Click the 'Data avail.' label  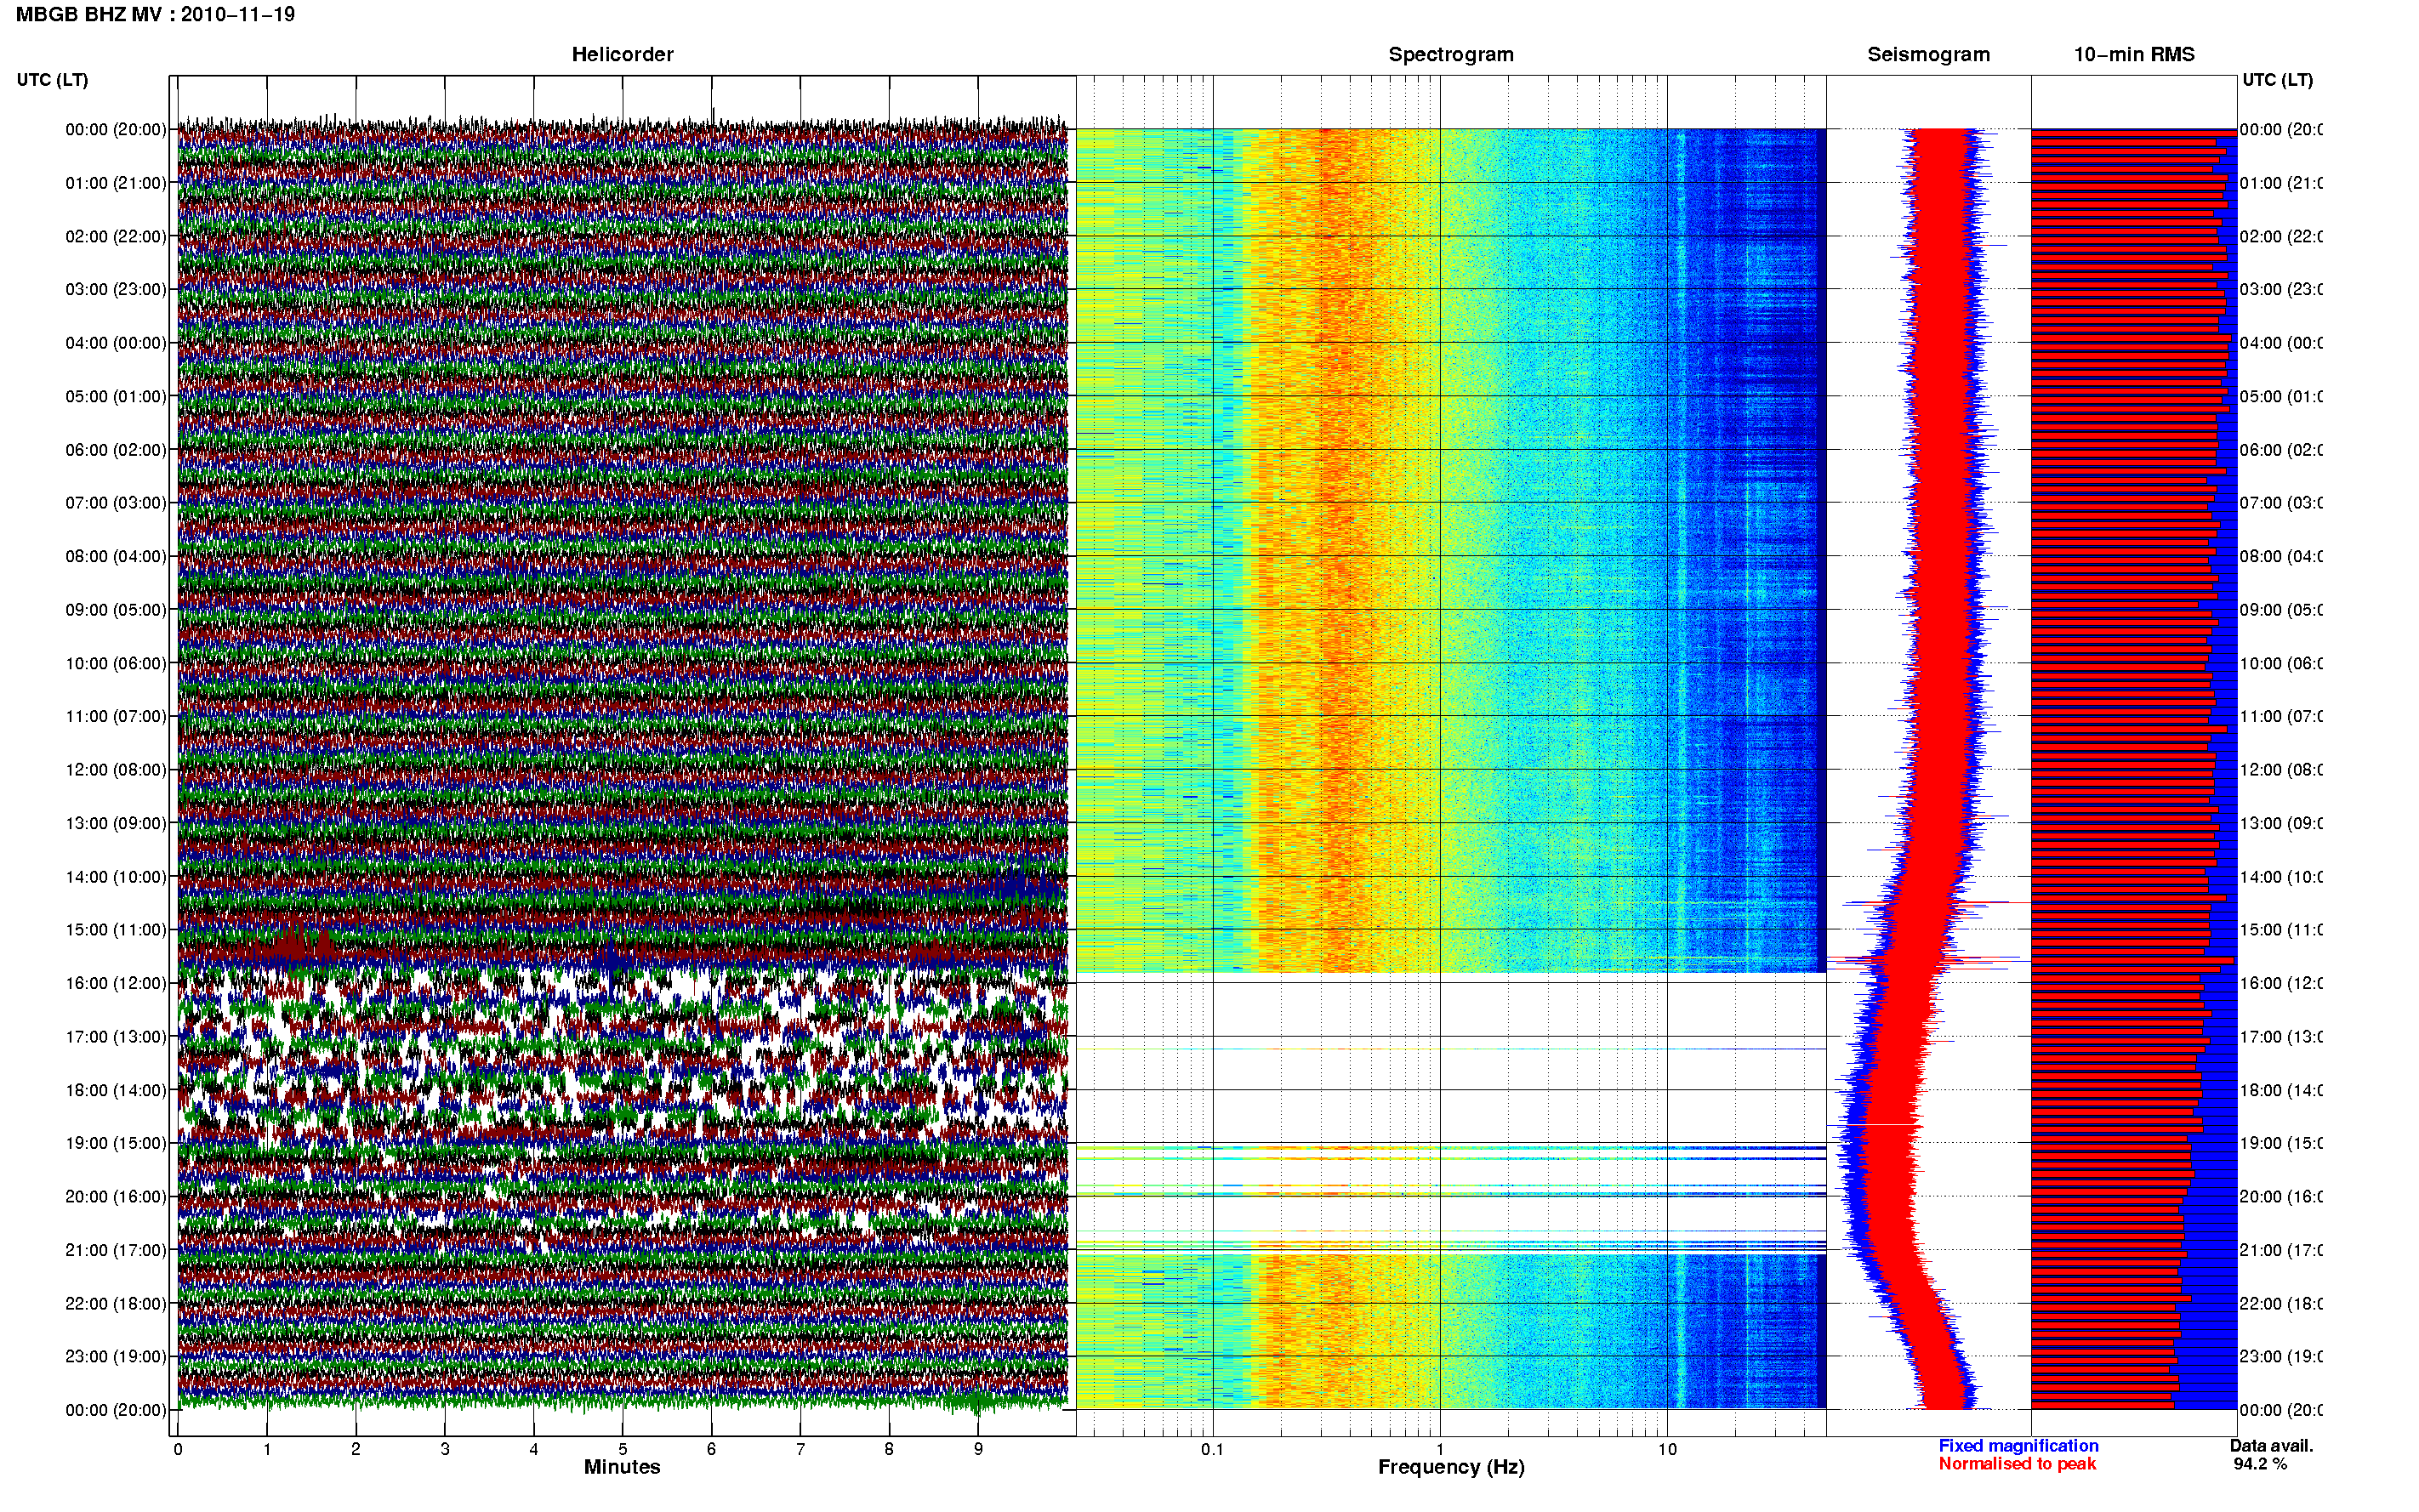click(x=2271, y=1446)
